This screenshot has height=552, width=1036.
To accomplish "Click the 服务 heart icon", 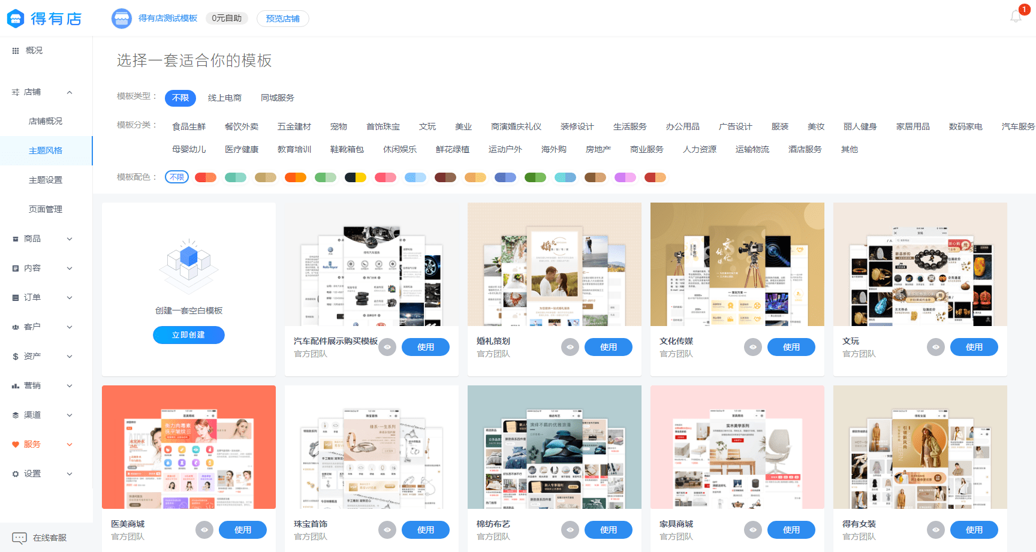I will tap(16, 445).
